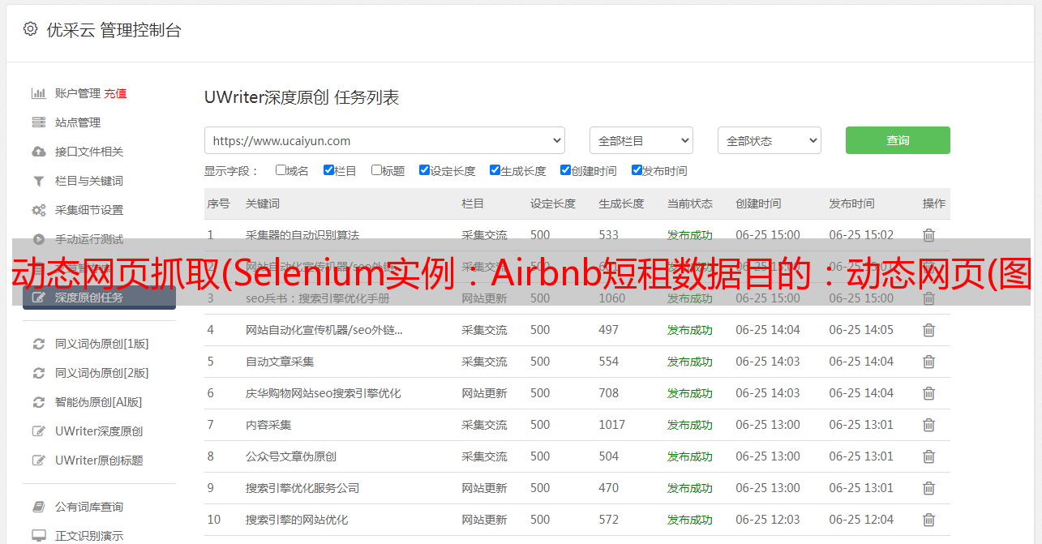This screenshot has height=544, width=1042.
Task: Delete row 8 公众号文章伪原创 with trash icon
Action: (929, 456)
